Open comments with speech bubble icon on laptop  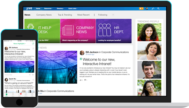click(x=86, y=80)
